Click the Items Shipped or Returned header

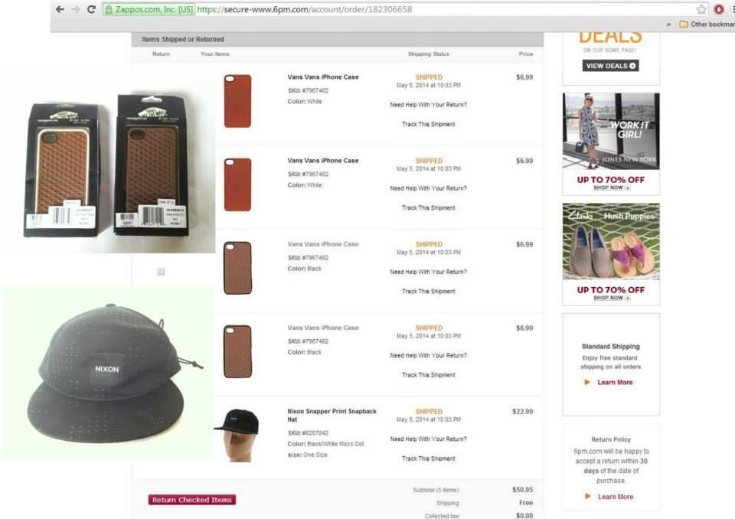(183, 39)
